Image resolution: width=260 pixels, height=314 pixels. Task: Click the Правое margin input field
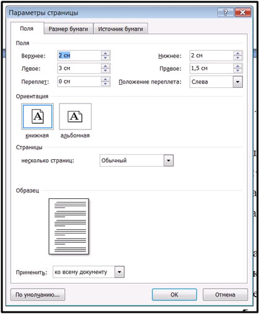click(212, 68)
